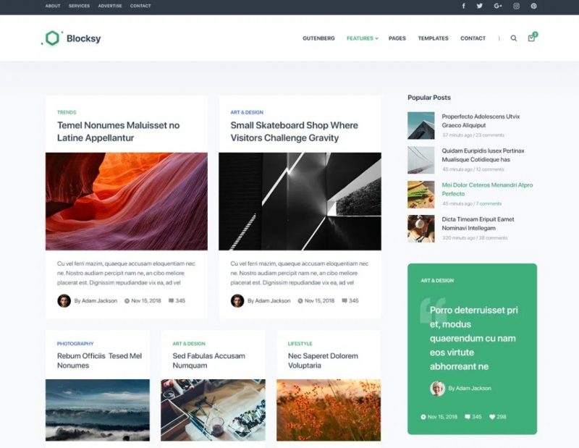Viewport: 579px width, 448px height.
Task: Click the Facebook icon in top bar
Action: [x=463, y=6]
